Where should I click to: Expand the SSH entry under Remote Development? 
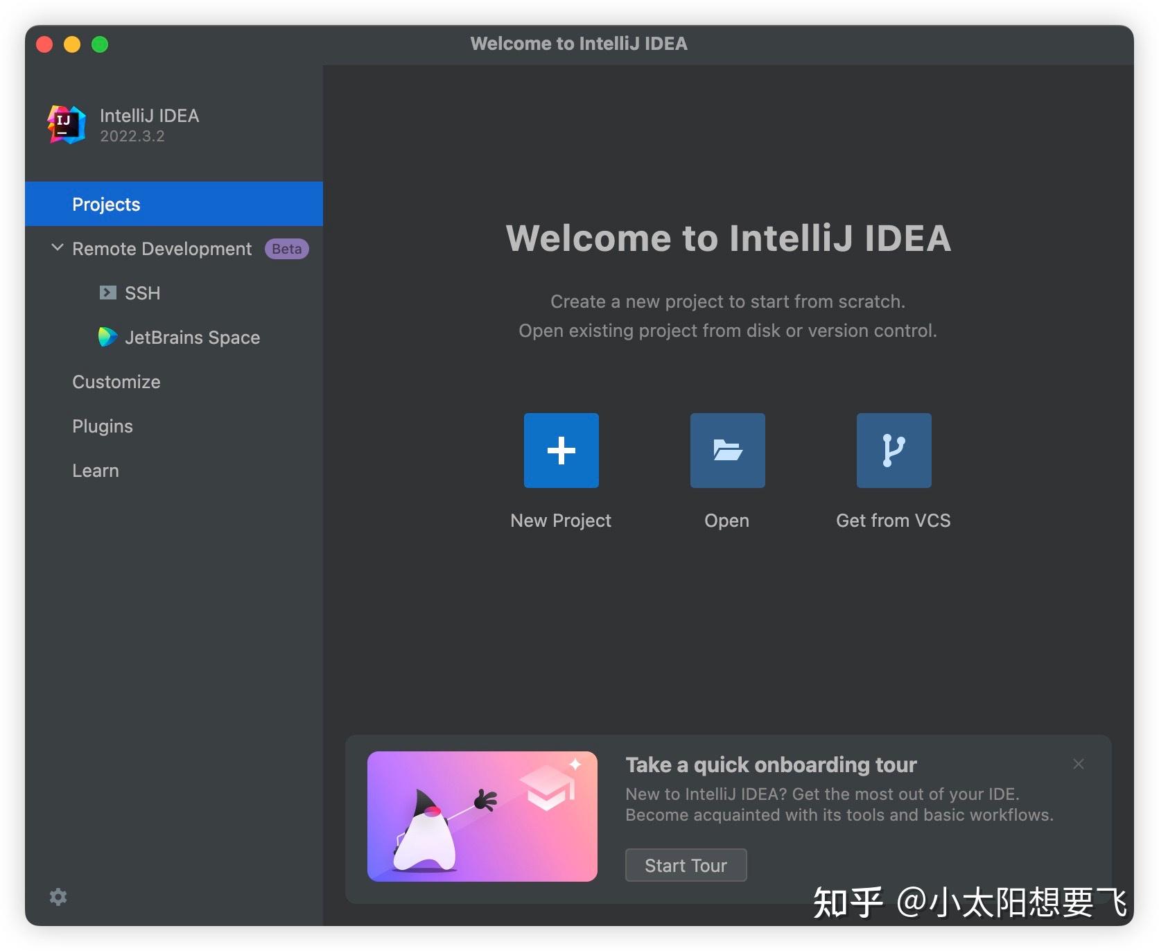point(142,293)
